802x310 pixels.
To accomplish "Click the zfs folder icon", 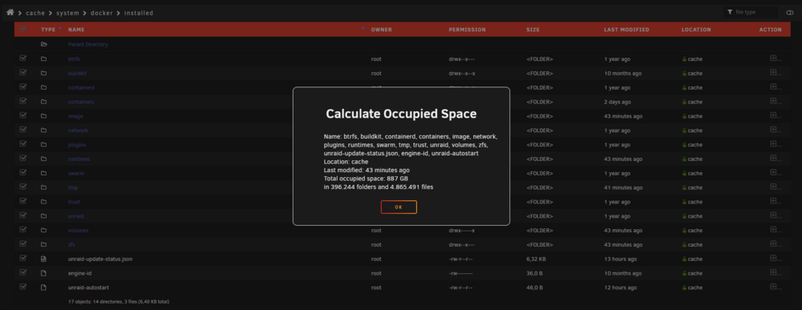I will coord(44,244).
